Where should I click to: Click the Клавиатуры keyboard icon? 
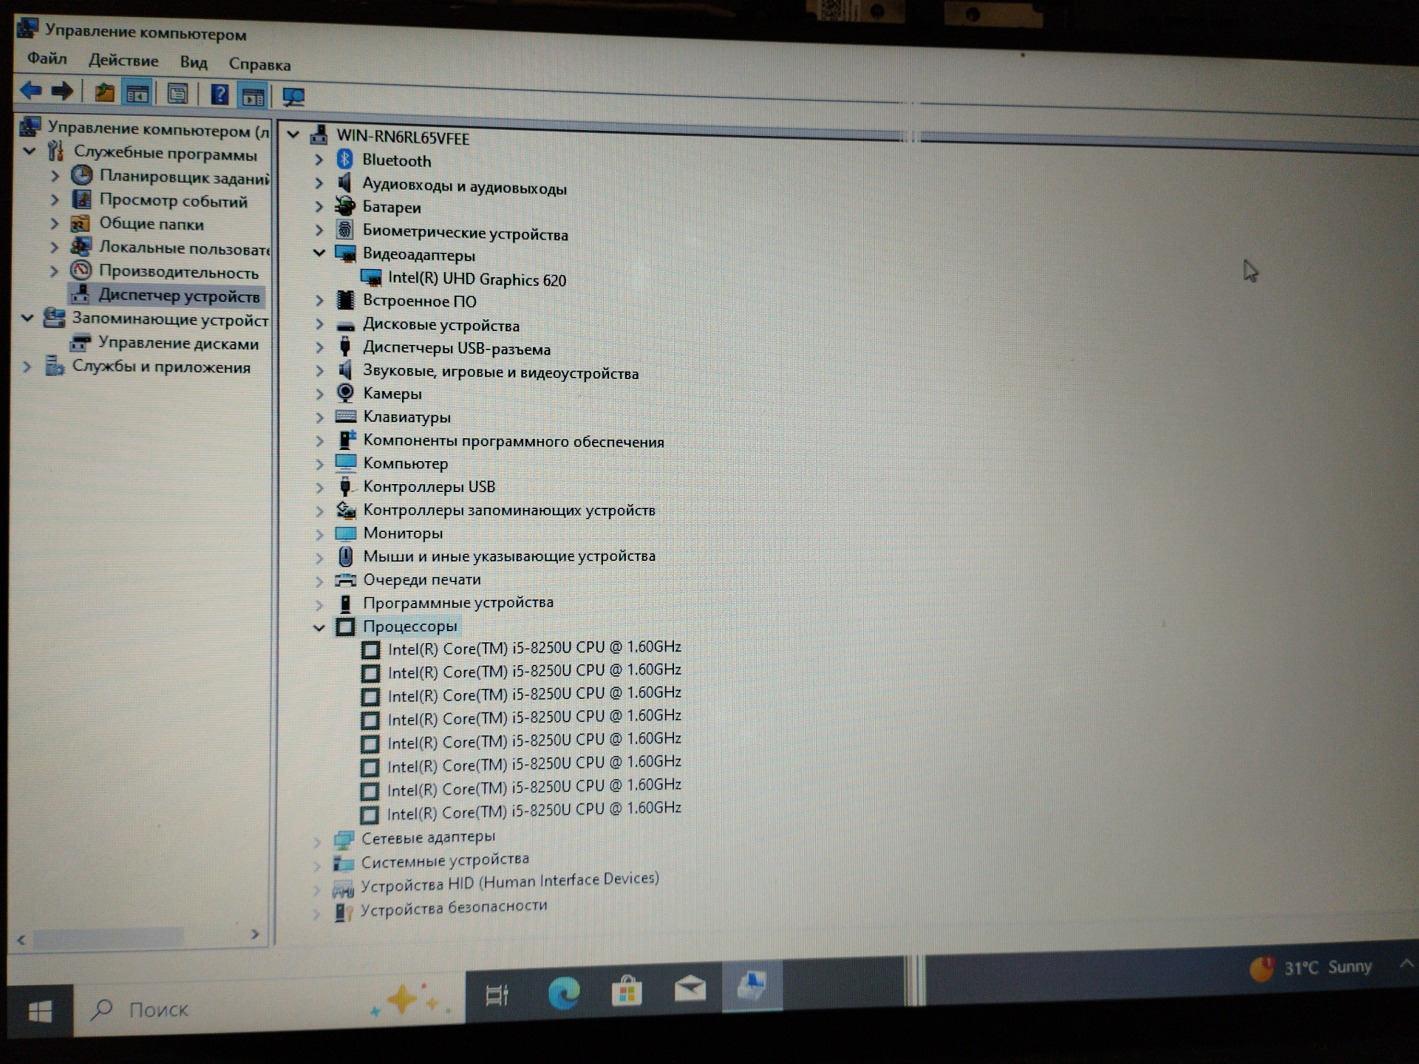(345, 416)
